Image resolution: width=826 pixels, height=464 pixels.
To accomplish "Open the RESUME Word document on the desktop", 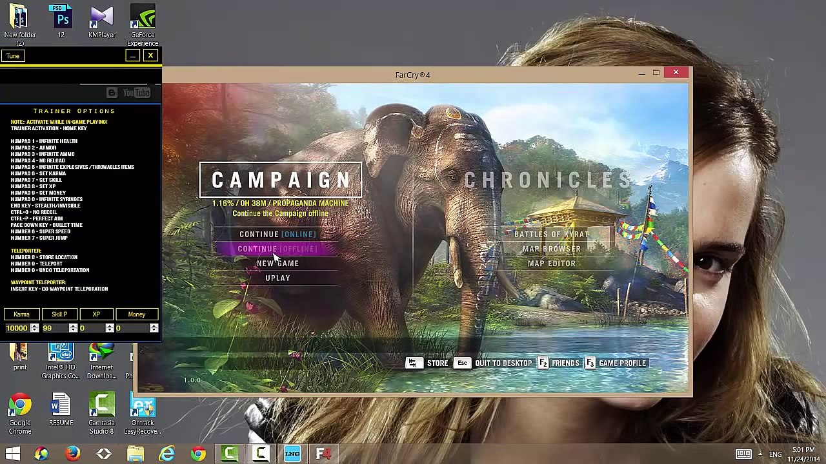I will (x=61, y=410).
